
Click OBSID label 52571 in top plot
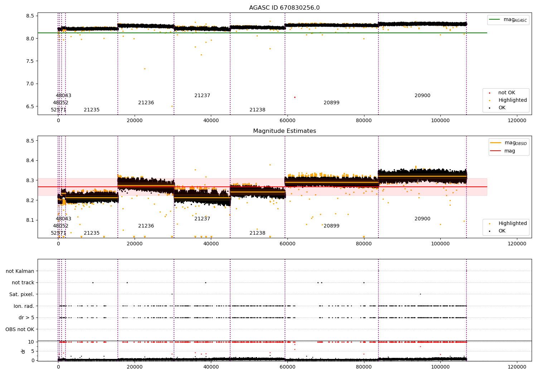click(x=58, y=110)
